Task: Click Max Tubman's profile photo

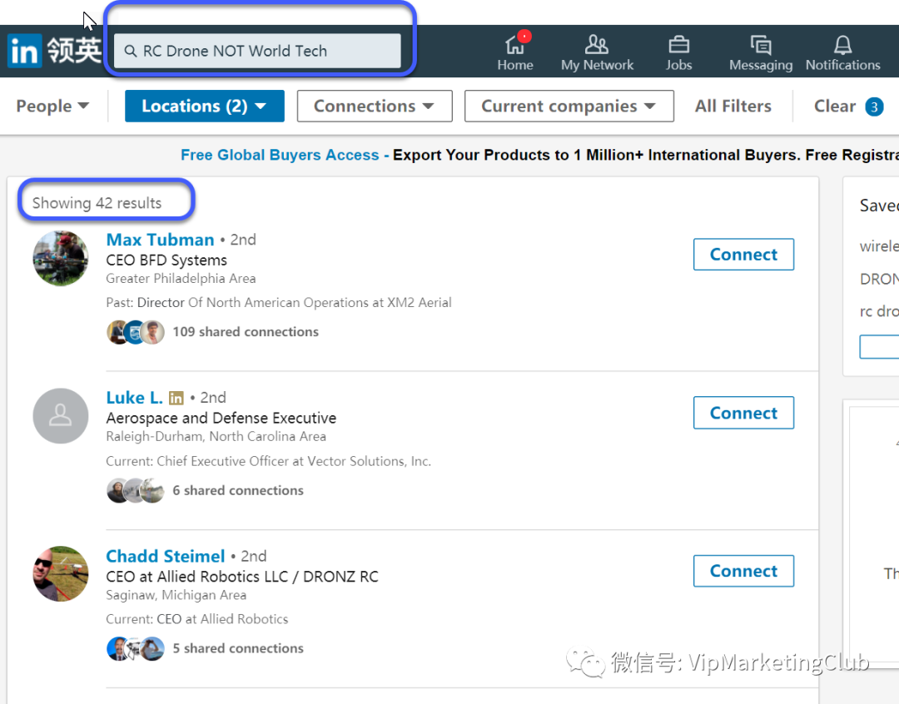Action: [61, 258]
